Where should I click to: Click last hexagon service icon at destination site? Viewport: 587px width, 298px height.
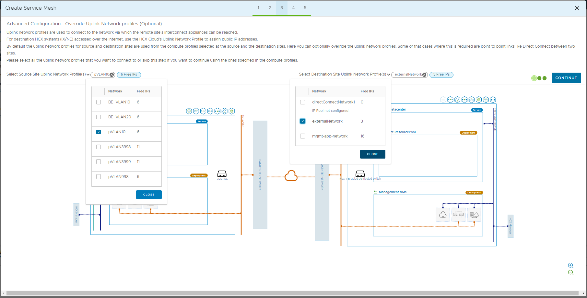[493, 100]
